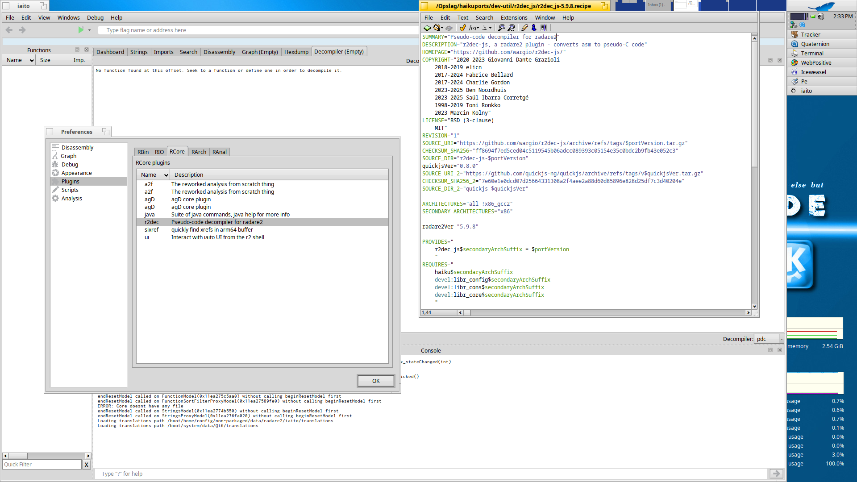This screenshot has width=857, height=482.
Task: Click the incremental search magnifier icon in Pe
Action: [512, 28]
